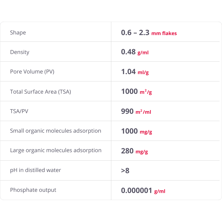Screen dimensions: 222x222
Task: Select the 0.48 g/ml density value
Action: (x=135, y=52)
